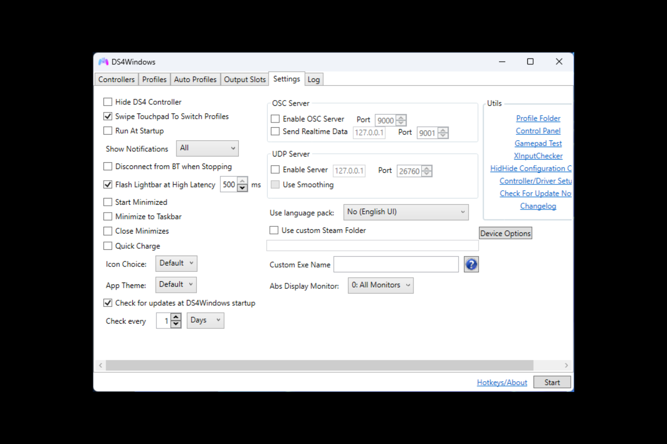Viewport: 667px width, 444px height.
Task: Click the horizontal scrollbar thumb
Action: pyautogui.click(x=320, y=365)
